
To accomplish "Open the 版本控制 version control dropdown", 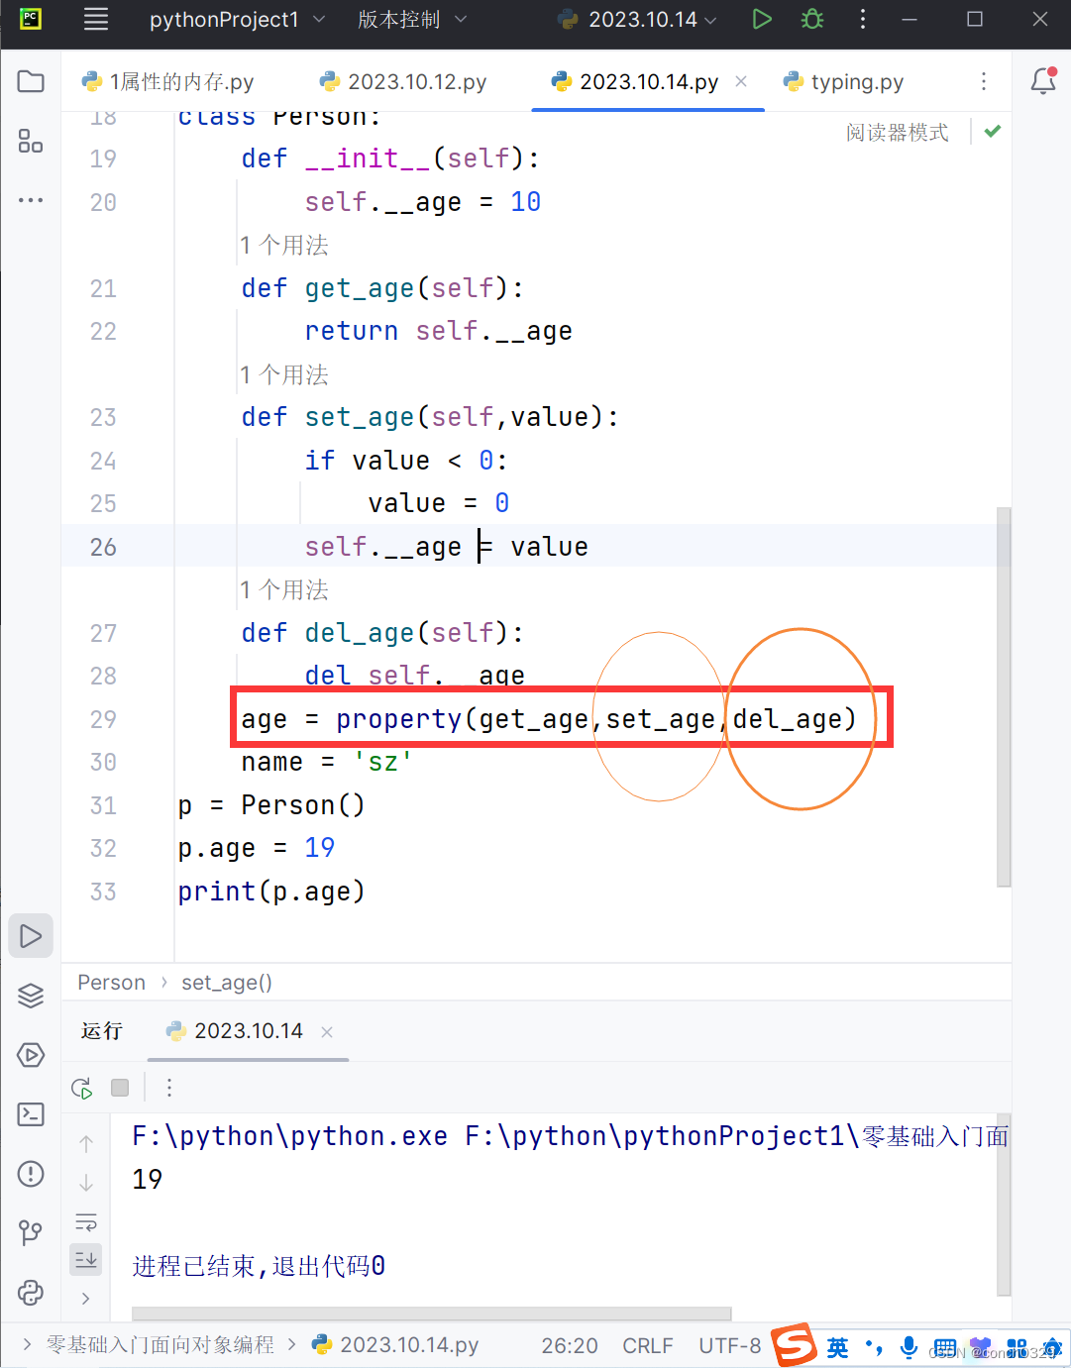I will (x=412, y=19).
